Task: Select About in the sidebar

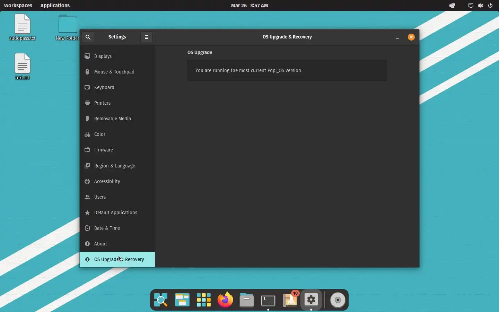Action: click(x=117, y=244)
